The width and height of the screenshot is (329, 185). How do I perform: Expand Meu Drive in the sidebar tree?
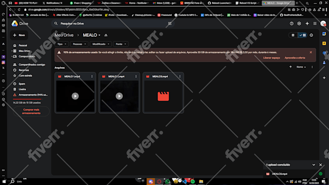(x=12, y=51)
